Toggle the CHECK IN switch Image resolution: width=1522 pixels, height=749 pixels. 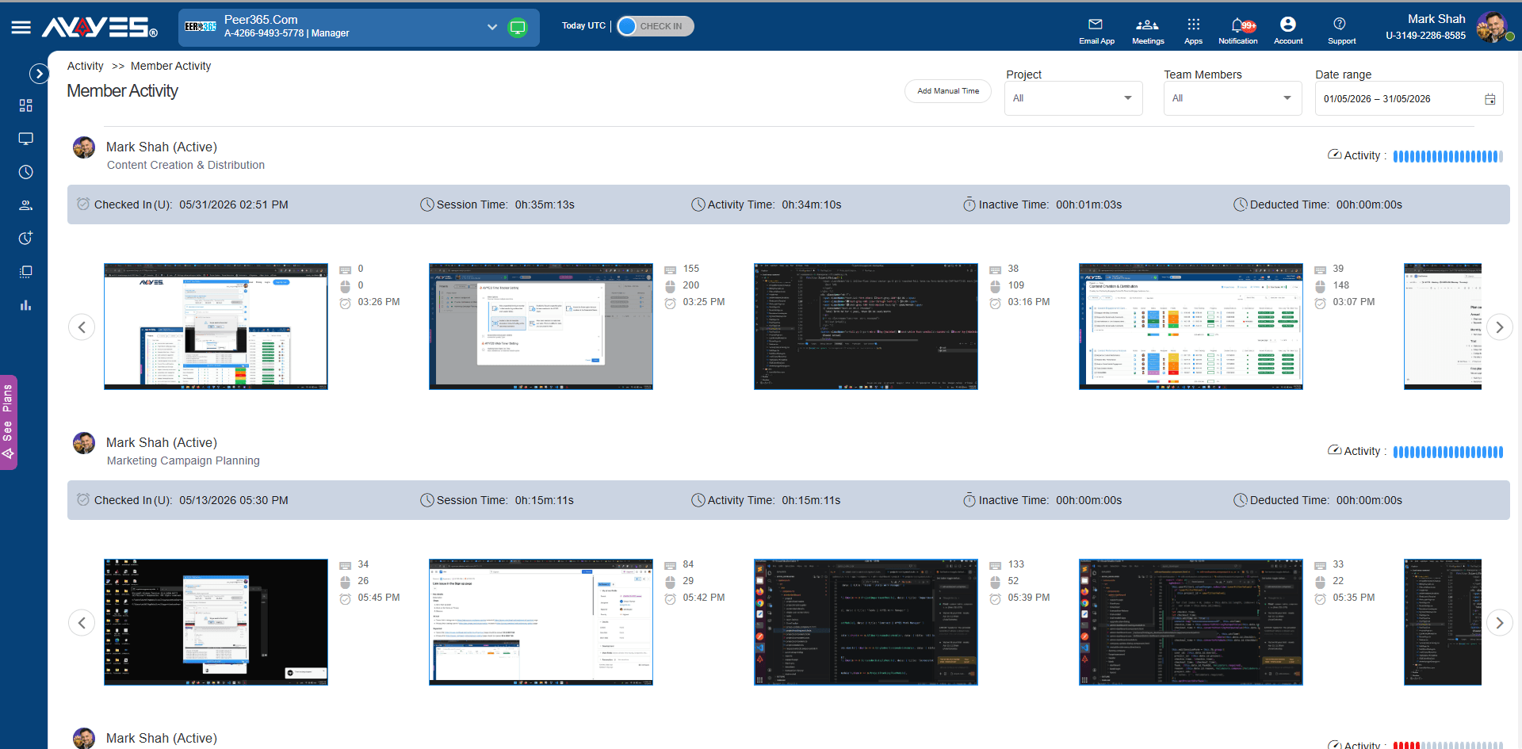pyautogui.click(x=655, y=26)
